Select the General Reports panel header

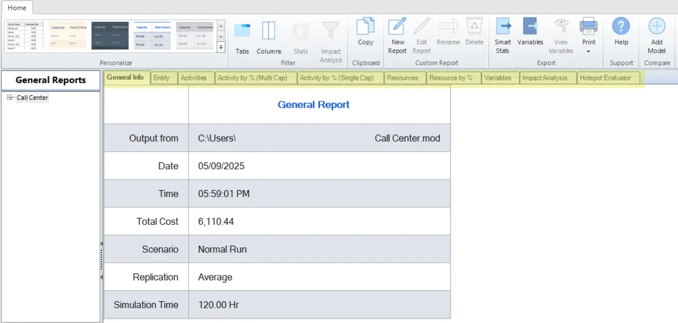pyautogui.click(x=51, y=80)
